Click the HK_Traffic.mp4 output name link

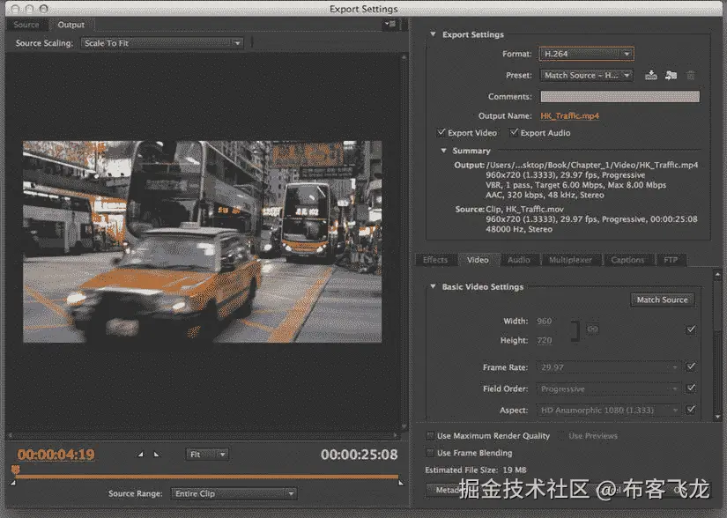click(569, 115)
